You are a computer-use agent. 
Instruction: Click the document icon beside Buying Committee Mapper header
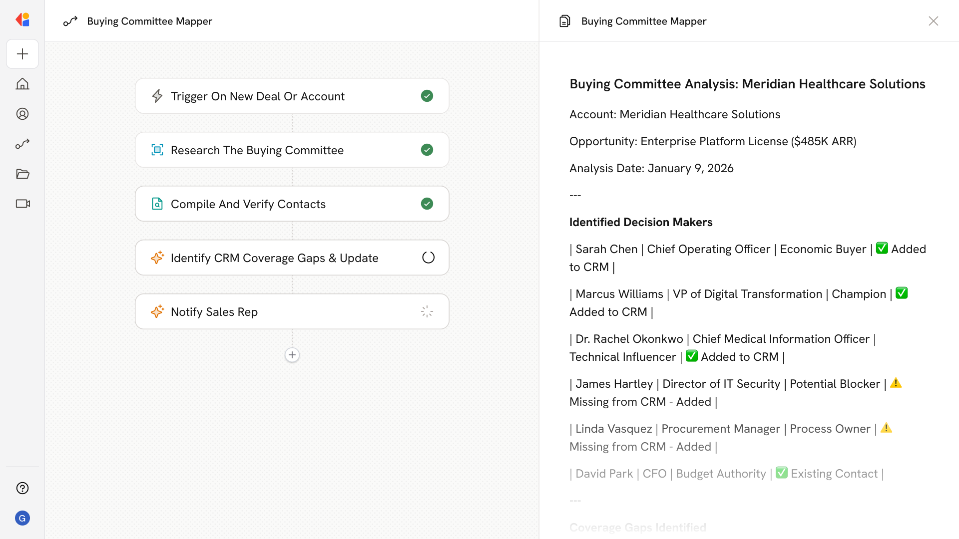[x=564, y=21]
